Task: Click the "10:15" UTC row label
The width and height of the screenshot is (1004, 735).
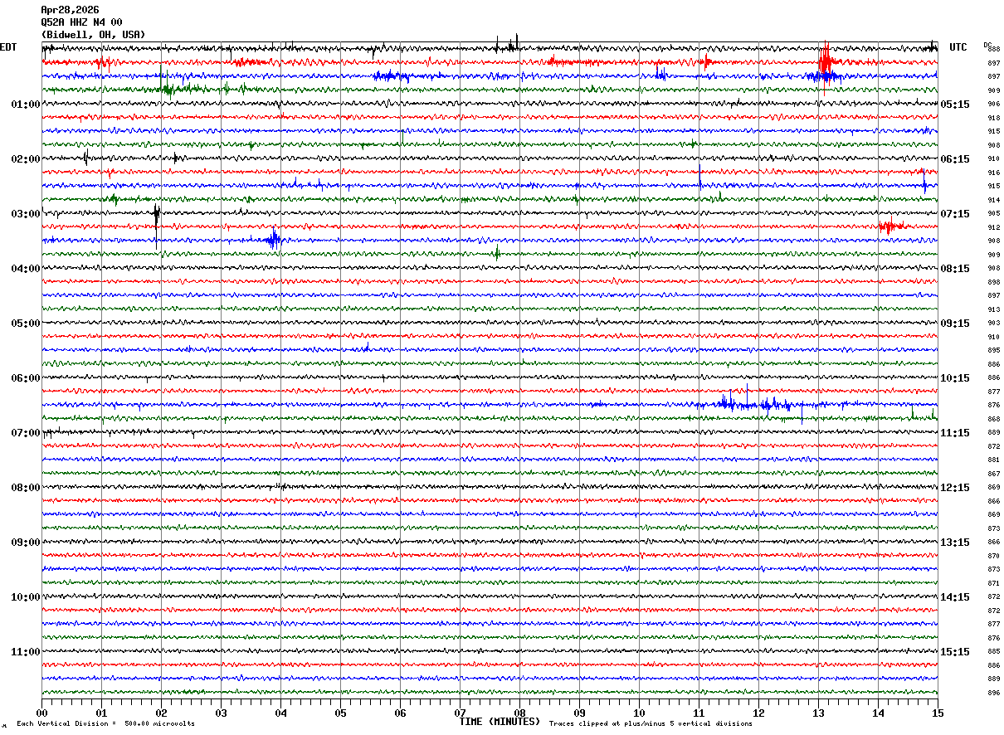Action: pyautogui.click(x=955, y=378)
